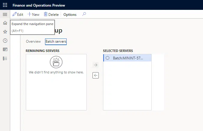The width and height of the screenshot is (203, 131).
Task: Click the 'We didn't find anything to show here.' text
Action: point(56,72)
